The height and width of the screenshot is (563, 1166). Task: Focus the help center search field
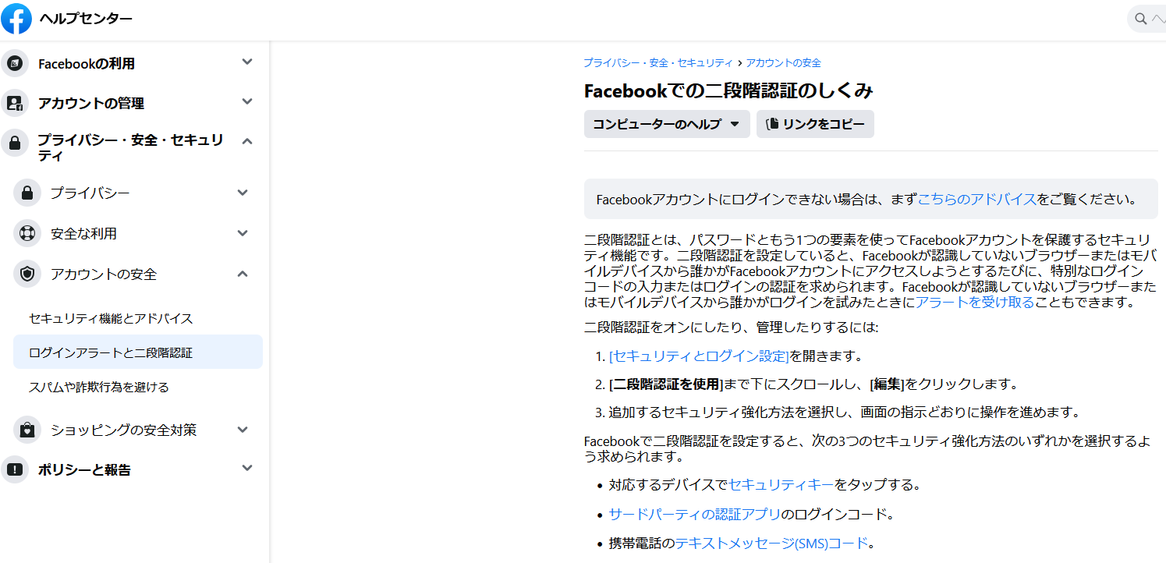pyautogui.click(x=1147, y=19)
